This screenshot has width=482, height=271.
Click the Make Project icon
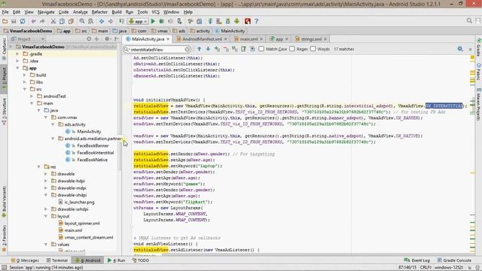click(x=122, y=21)
